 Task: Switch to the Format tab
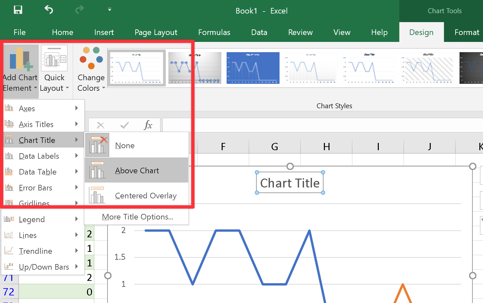(x=467, y=32)
